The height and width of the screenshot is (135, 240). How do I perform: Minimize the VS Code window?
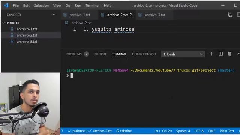click(223, 5)
